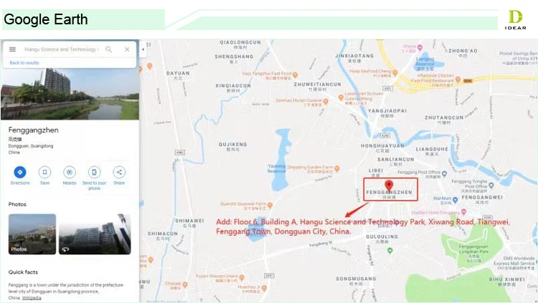Open the Wikipedia link

point(32,298)
